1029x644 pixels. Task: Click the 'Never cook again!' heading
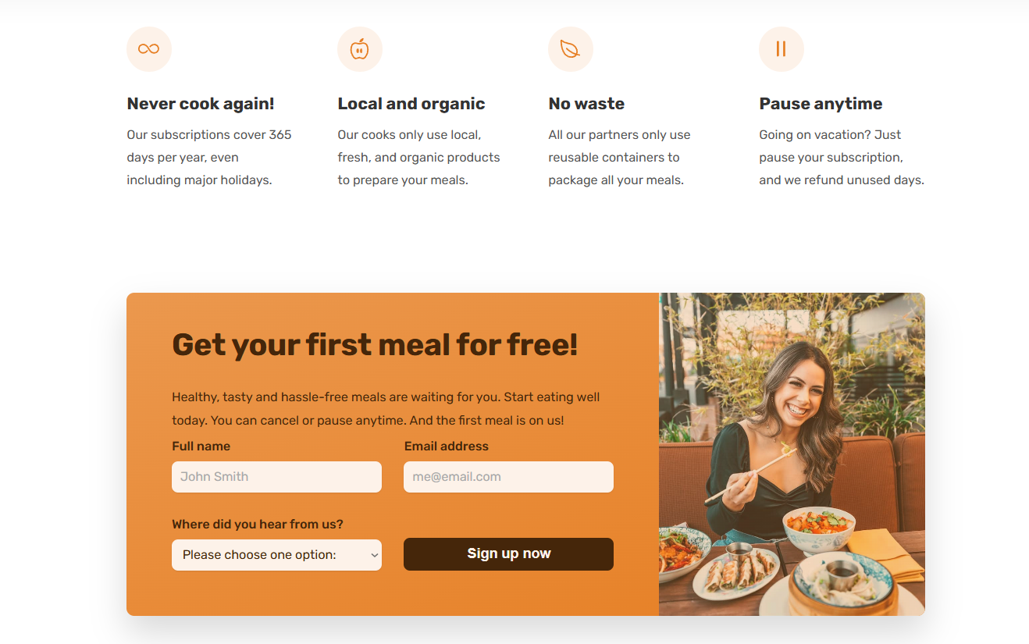pos(201,104)
